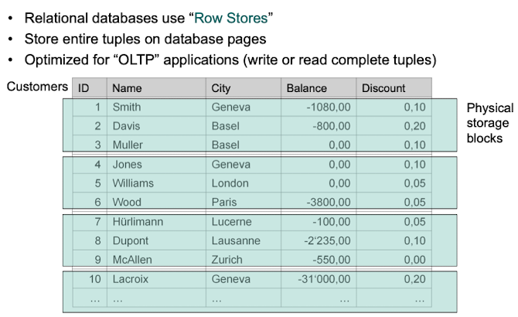Select the Zurich city cell
518x317 pixels.
(227, 260)
